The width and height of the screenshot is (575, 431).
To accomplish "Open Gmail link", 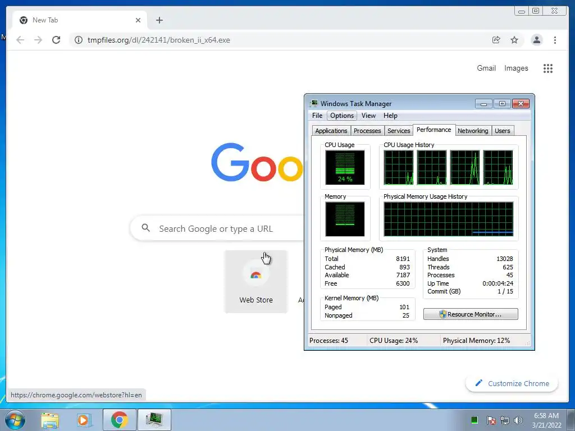I will coord(486,68).
